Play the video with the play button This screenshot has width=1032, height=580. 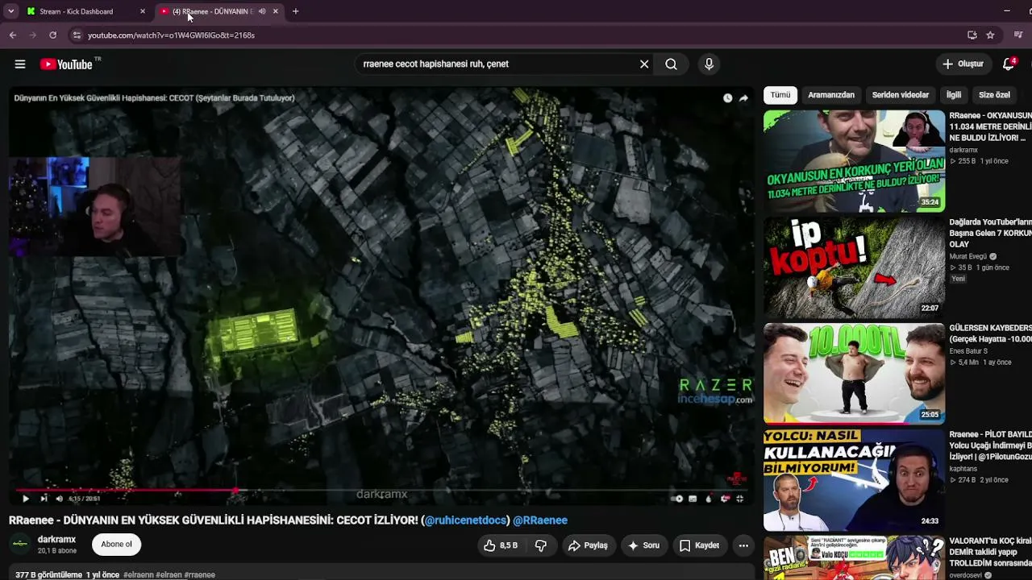tap(25, 499)
